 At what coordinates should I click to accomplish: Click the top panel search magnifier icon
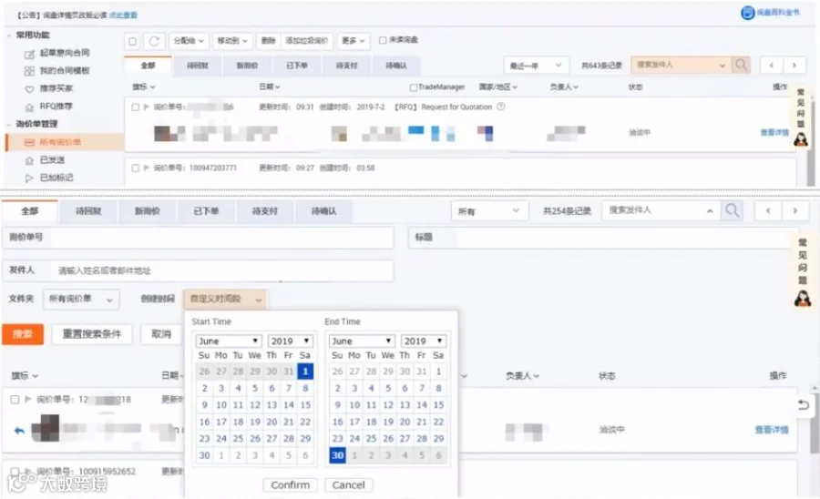(741, 66)
